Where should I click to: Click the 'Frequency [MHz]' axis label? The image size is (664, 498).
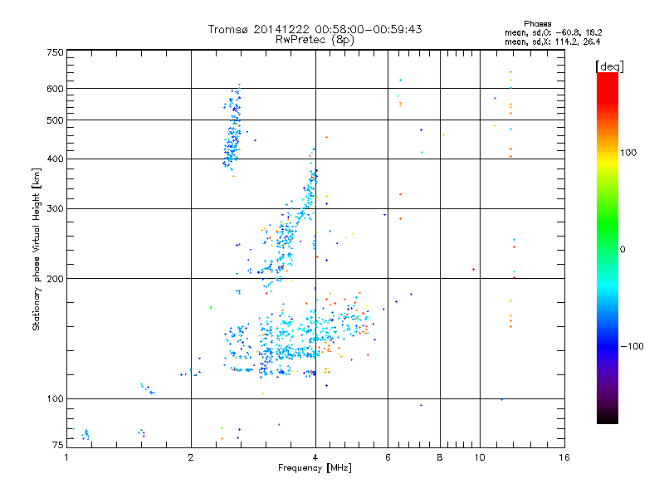315,468
